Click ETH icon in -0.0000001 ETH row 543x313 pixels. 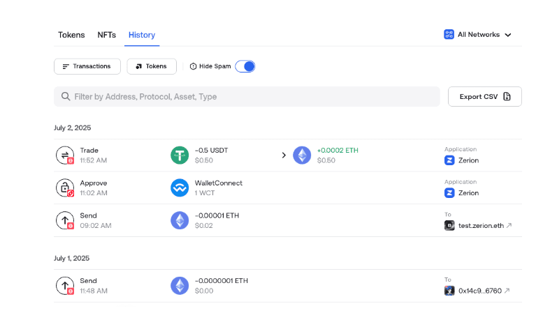pyautogui.click(x=180, y=286)
